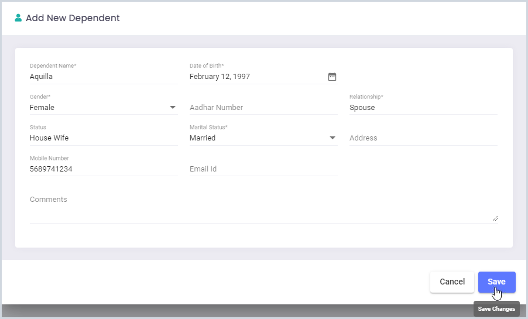528x319 pixels.
Task: Click the Add New Dependent heading
Action: [x=73, y=18]
